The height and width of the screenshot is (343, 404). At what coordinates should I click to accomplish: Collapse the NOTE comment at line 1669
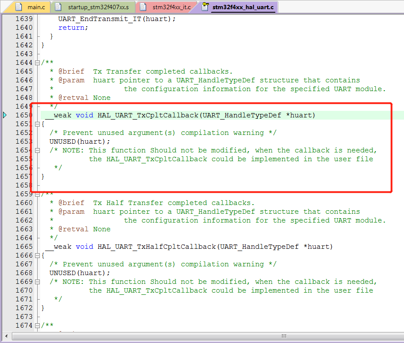pos(37,282)
